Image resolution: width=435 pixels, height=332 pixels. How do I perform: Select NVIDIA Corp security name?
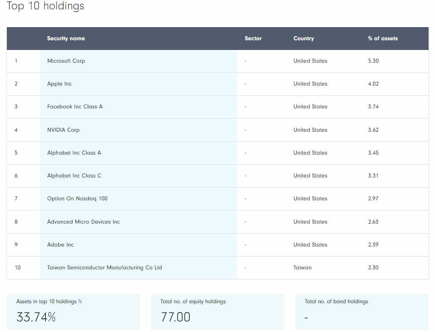pos(63,130)
